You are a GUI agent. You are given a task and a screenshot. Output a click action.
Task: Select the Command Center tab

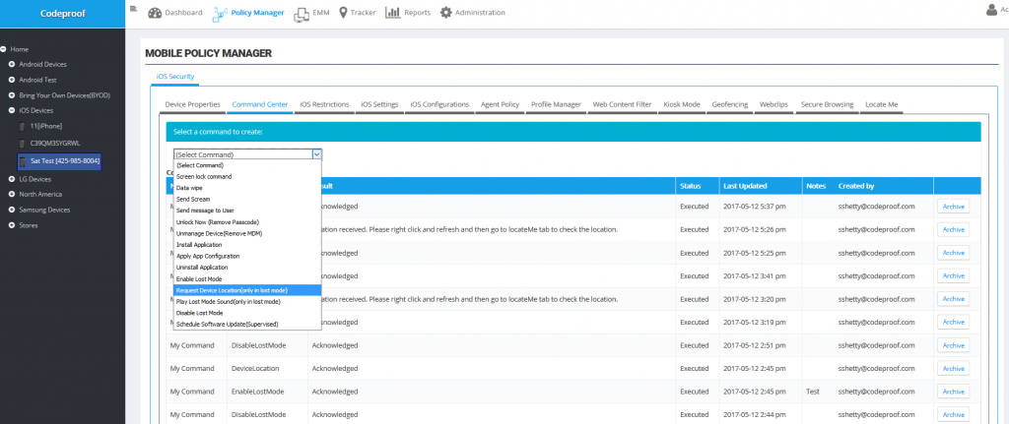pos(259,104)
